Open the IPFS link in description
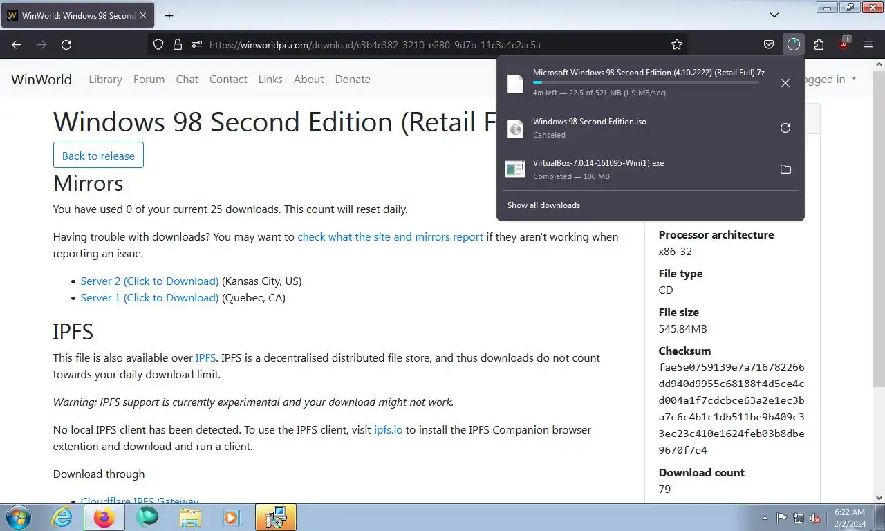 click(x=205, y=358)
